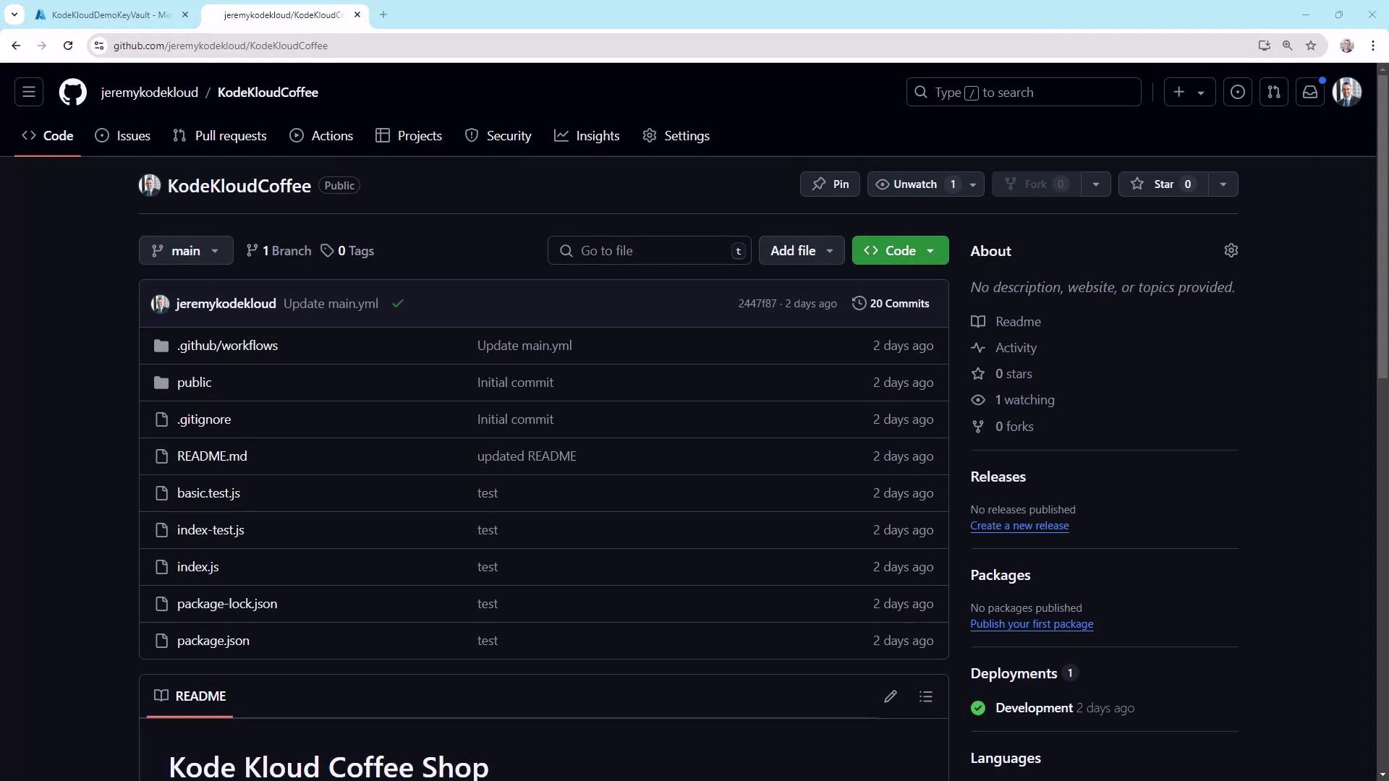
Task: Click the issues icon in header
Action: click(1238, 93)
